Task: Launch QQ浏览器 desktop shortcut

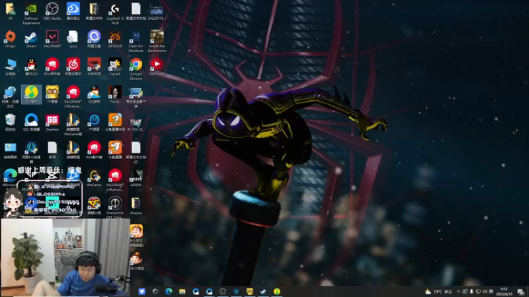Action: click(31, 123)
